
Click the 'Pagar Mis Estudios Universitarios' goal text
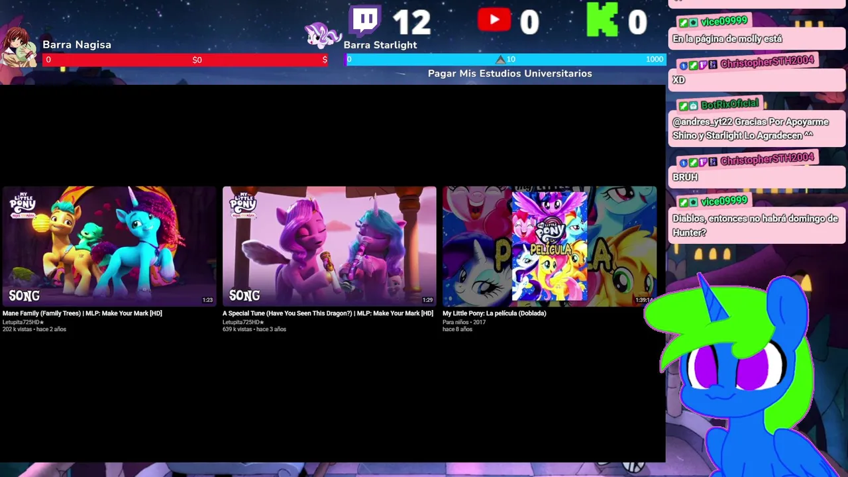(510, 74)
